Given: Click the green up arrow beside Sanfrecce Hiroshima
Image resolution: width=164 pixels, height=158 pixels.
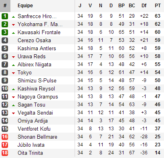Looking at the screenshot, I should [x=13, y=17].
